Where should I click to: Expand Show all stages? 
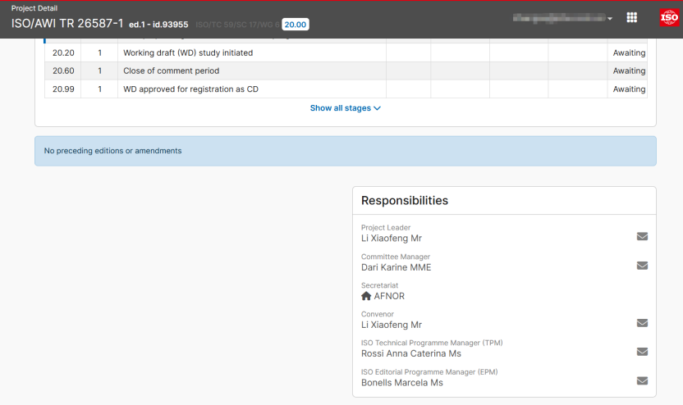[x=345, y=108]
